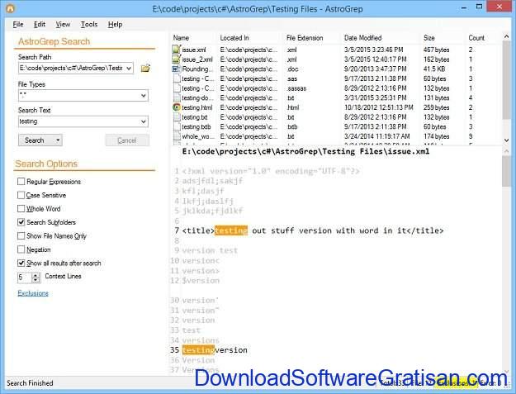Click the '467 bytes' size cell
This screenshot has width=516, height=394.
(436, 50)
